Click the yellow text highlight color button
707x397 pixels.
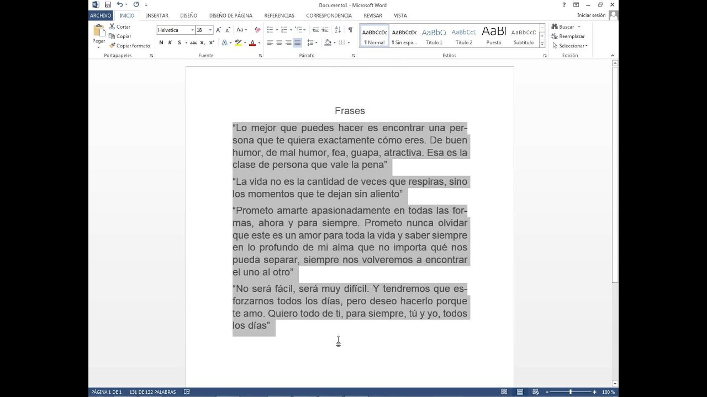238,42
